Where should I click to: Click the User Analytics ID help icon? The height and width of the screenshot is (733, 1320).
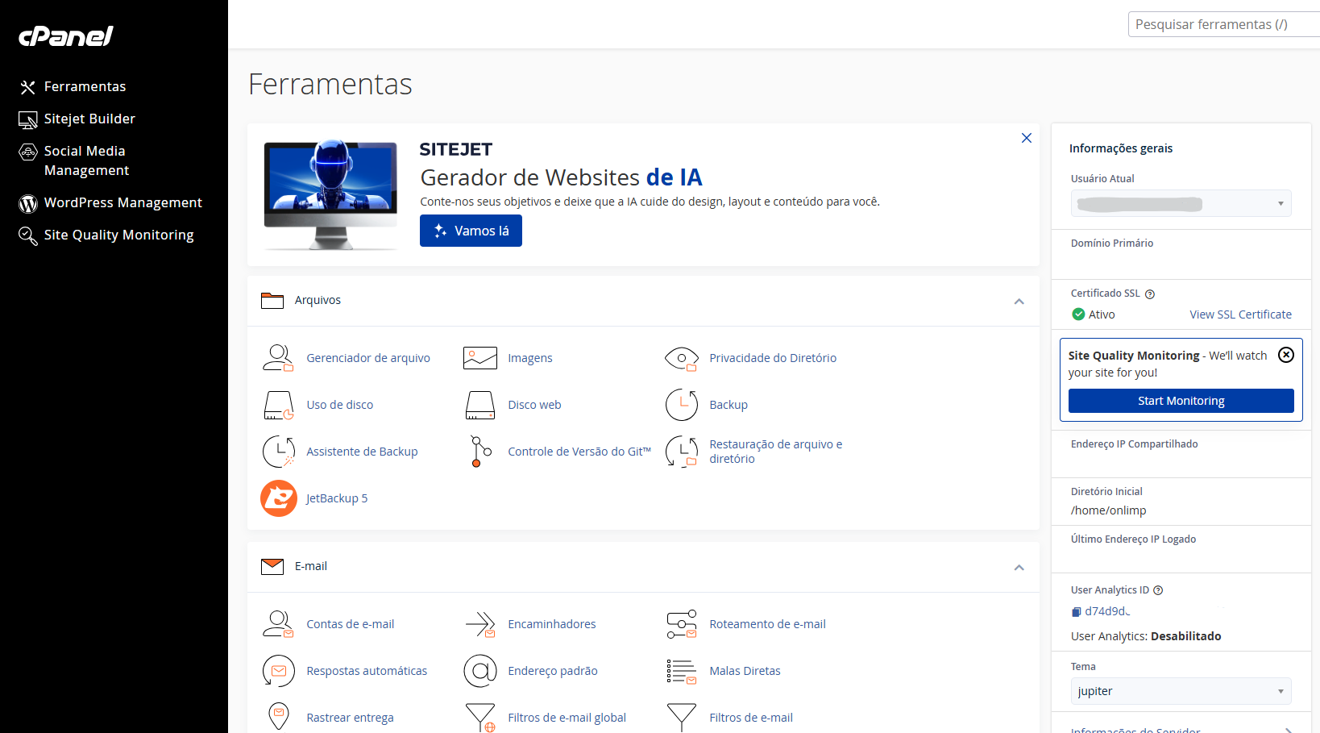1158,590
